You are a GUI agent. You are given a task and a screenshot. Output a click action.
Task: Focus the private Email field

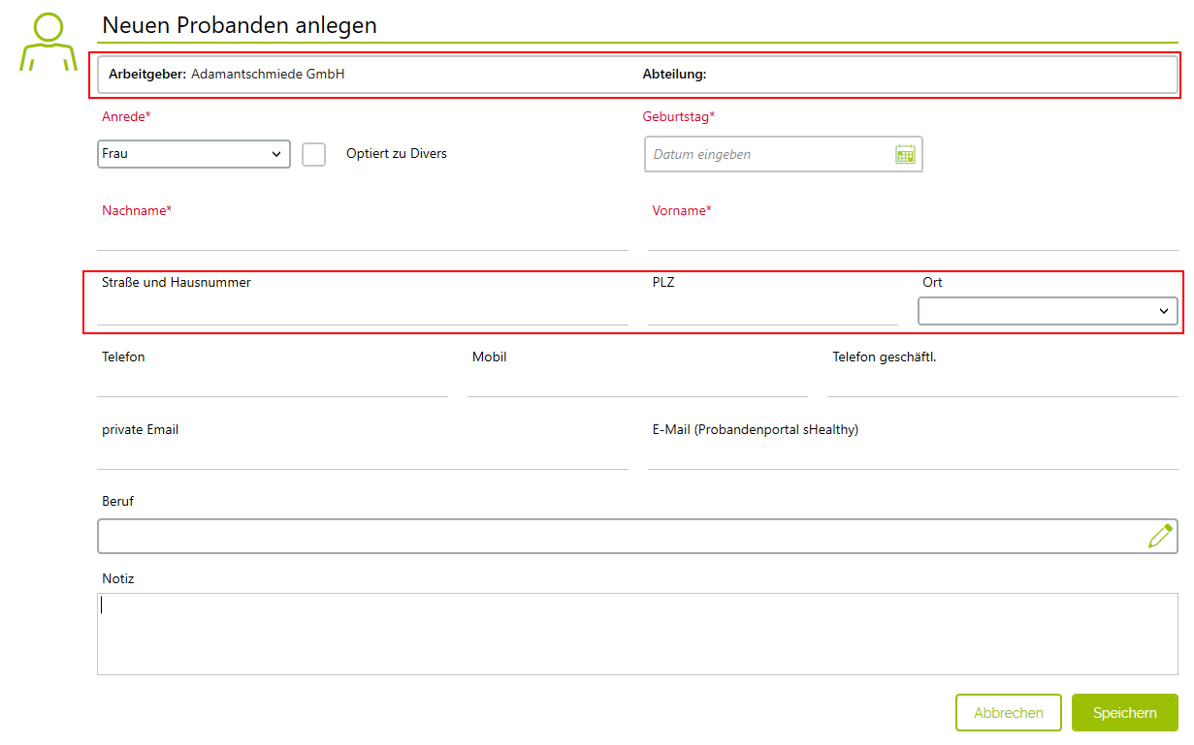(363, 456)
